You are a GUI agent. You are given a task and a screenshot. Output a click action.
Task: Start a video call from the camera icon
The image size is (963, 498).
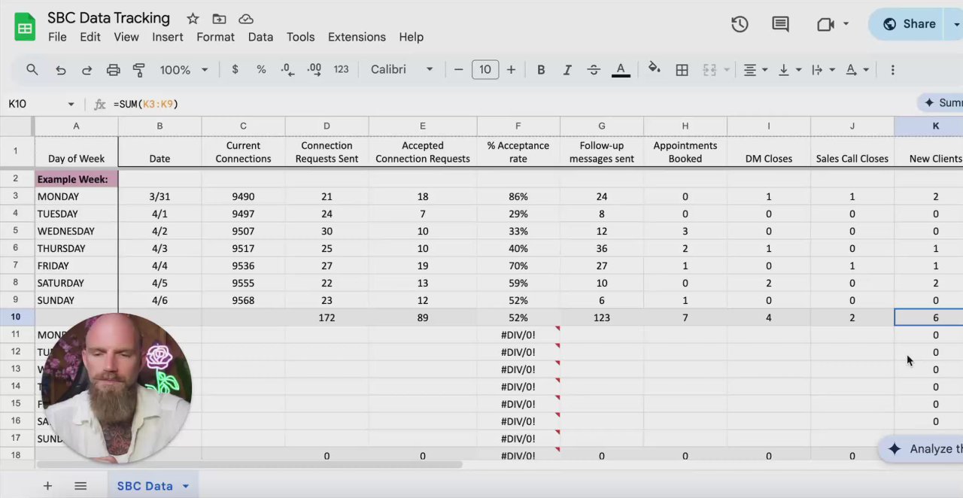point(825,24)
